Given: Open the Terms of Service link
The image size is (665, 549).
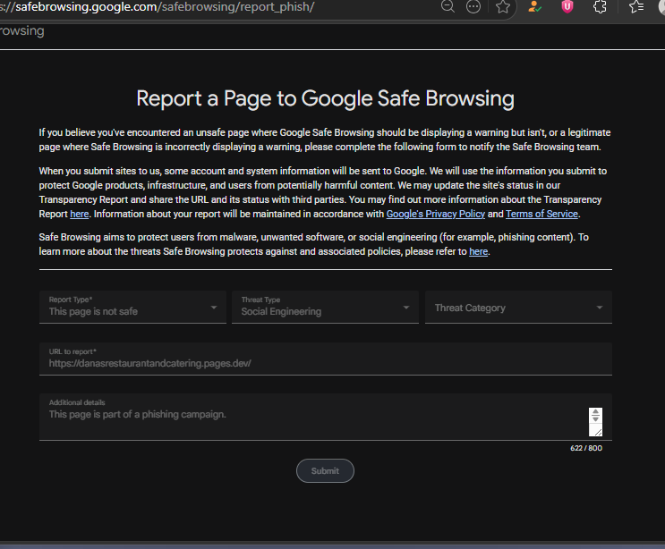Looking at the screenshot, I should pos(541,214).
